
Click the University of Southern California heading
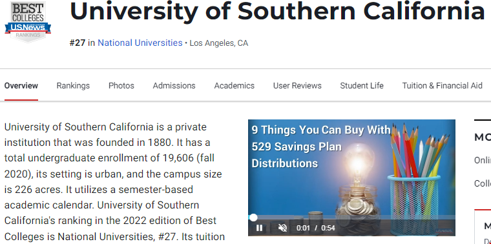tap(277, 11)
